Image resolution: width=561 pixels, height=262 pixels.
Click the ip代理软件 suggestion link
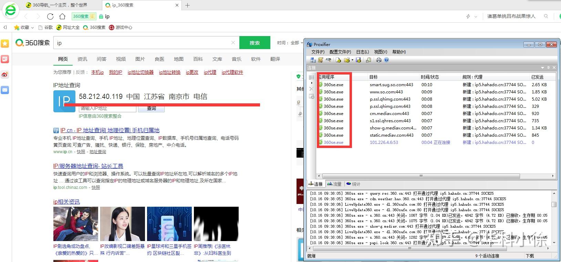[232, 72]
